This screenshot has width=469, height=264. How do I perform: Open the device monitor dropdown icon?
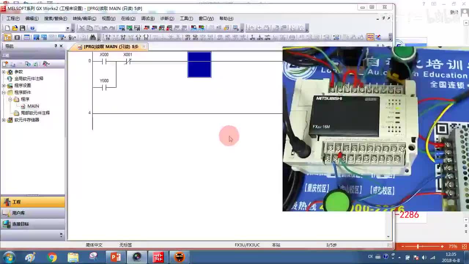tap(62, 37)
